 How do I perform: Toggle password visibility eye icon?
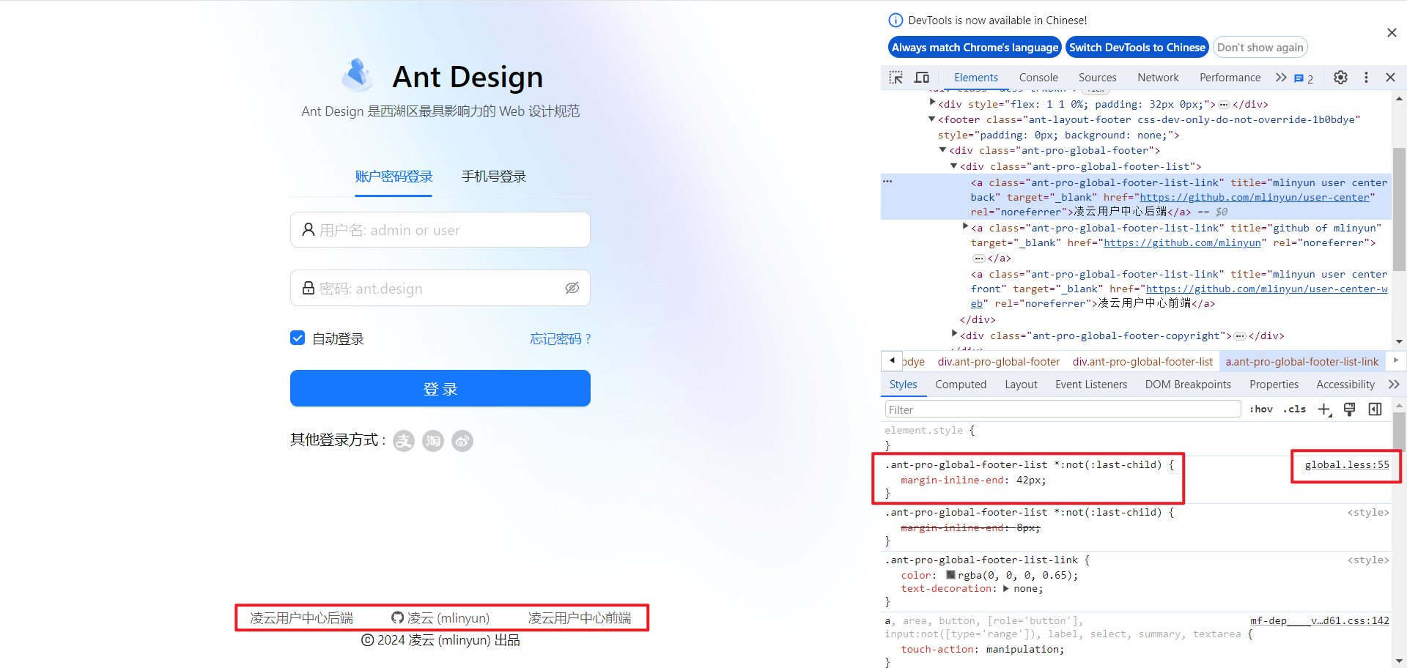[x=572, y=289]
